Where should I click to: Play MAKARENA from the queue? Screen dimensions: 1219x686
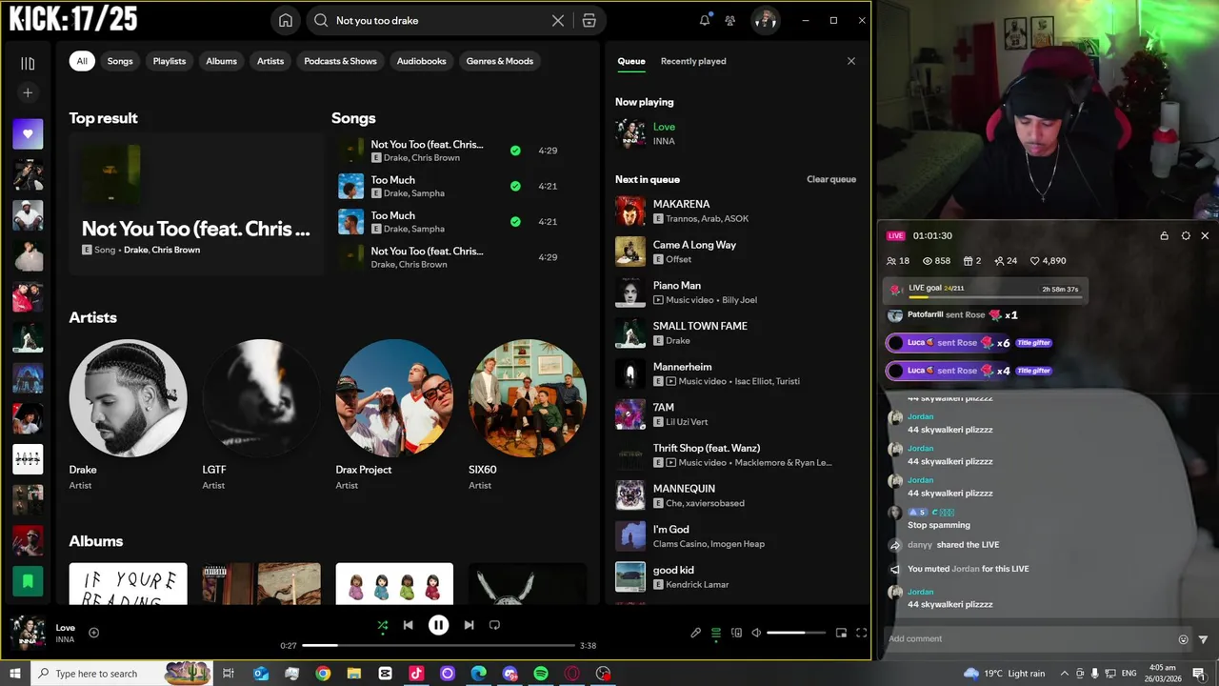[735, 211]
